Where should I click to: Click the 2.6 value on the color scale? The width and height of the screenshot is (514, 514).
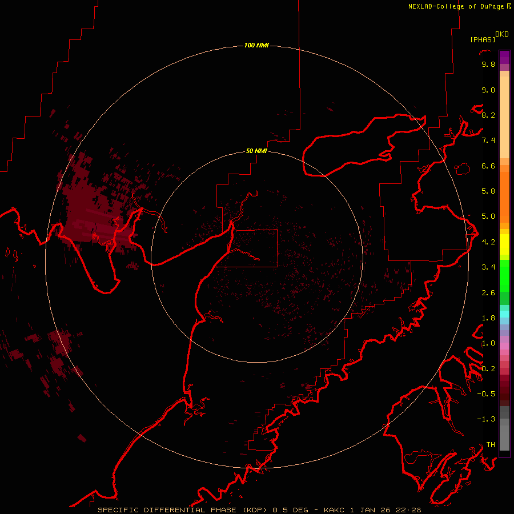488,293
